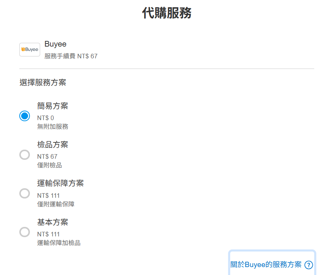Click the 服務手續費 NT$ 67 fee text
The image size is (318, 275).
pos(71,56)
